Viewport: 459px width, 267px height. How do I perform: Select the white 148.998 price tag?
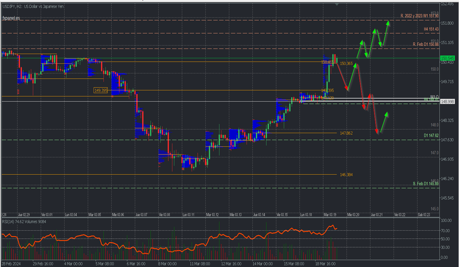447,101
